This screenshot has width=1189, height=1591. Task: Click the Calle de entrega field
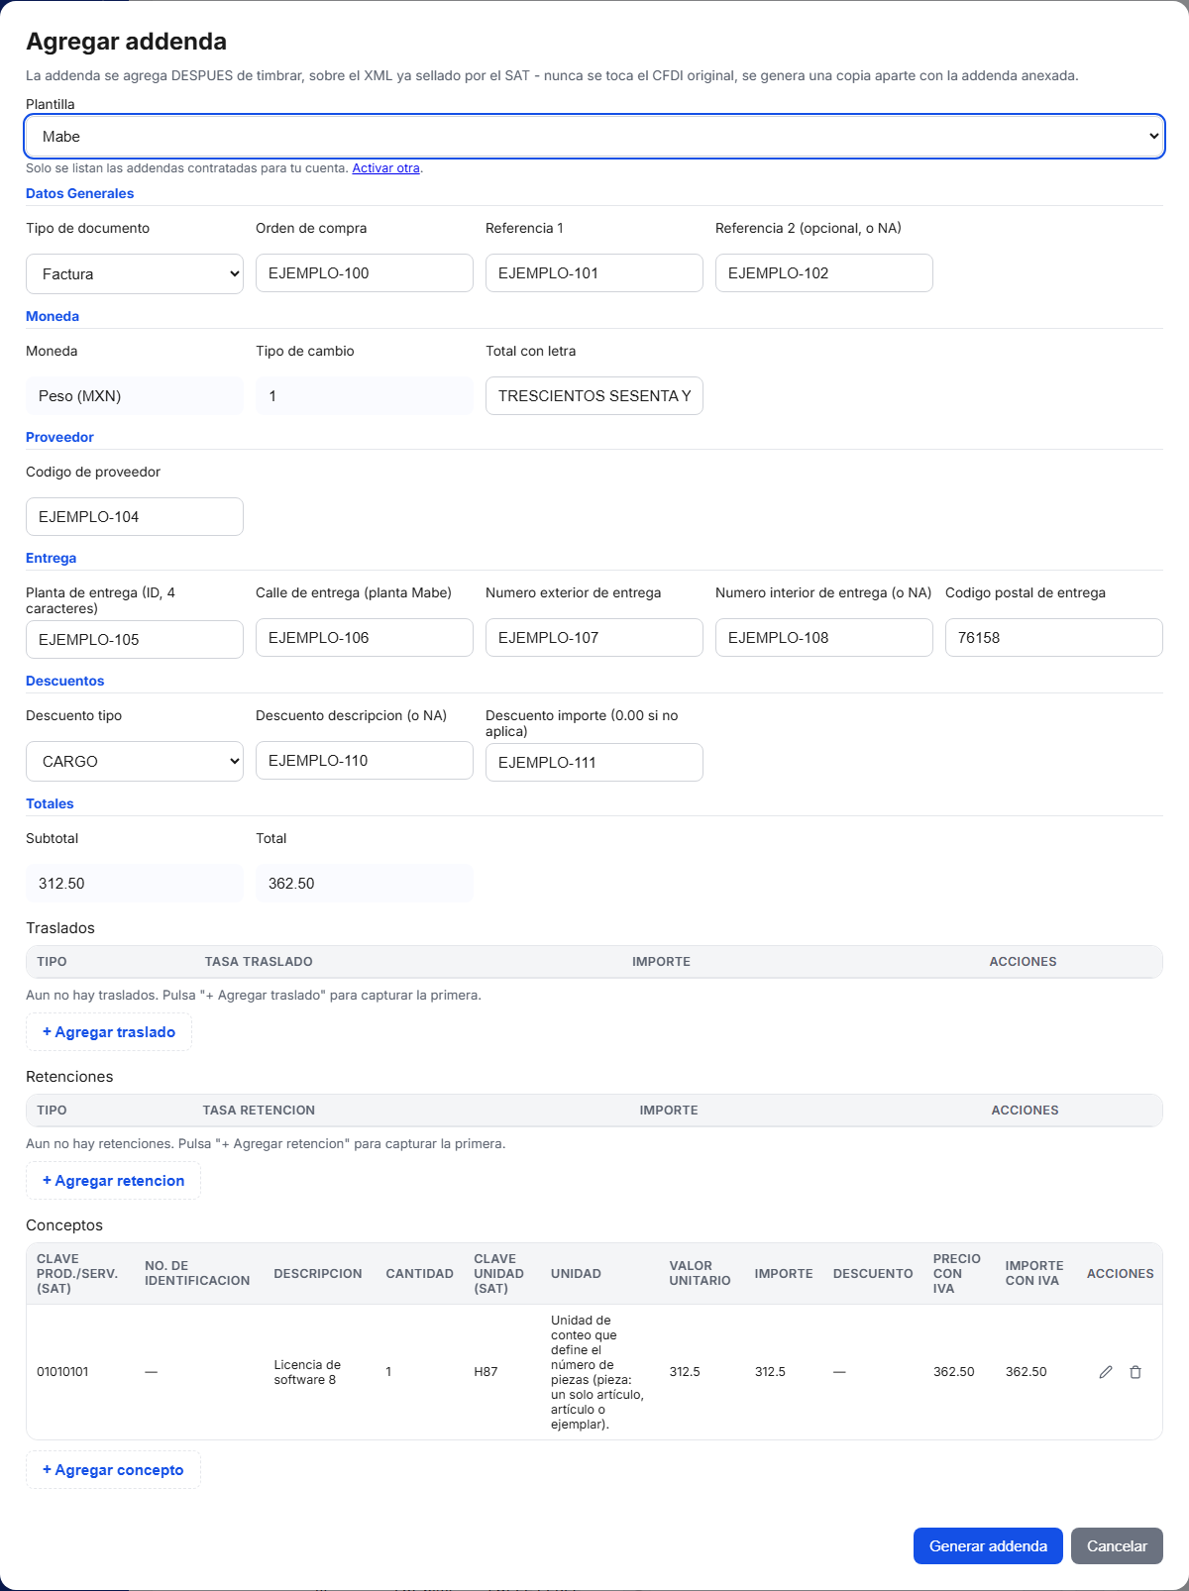(x=365, y=638)
